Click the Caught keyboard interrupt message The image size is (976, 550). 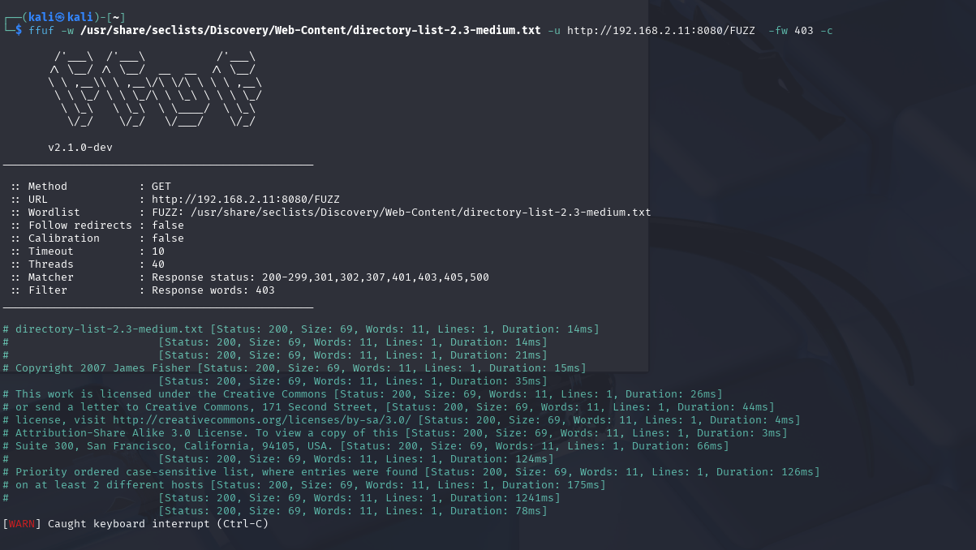click(158, 524)
